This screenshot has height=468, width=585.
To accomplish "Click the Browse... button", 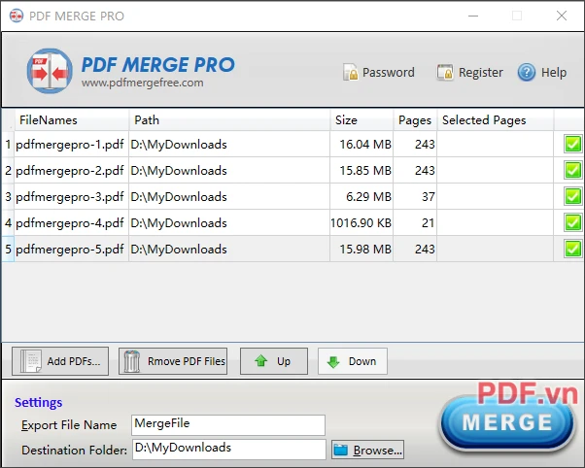I will pos(367,450).
